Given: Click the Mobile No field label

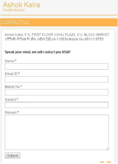Looking at the screenshot, I should [12, 87].
